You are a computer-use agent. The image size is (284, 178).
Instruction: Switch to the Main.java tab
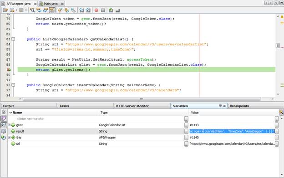point(51,4)
